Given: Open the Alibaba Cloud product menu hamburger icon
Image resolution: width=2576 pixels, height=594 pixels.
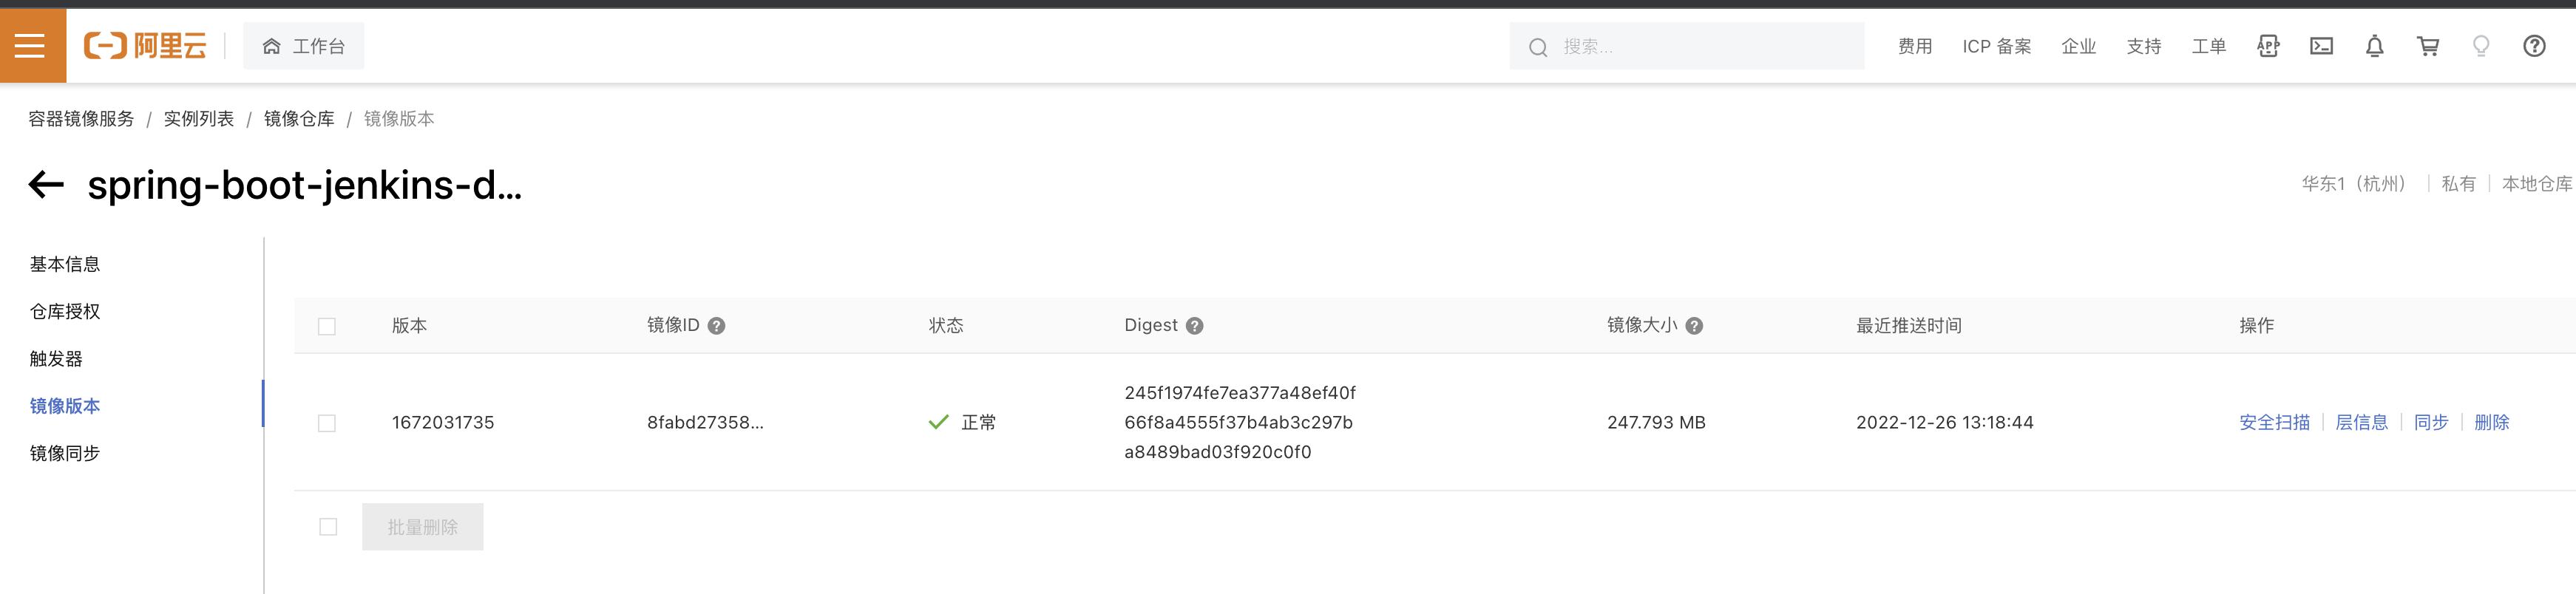Looking at the screenshot, I should [x=30, y=45].
